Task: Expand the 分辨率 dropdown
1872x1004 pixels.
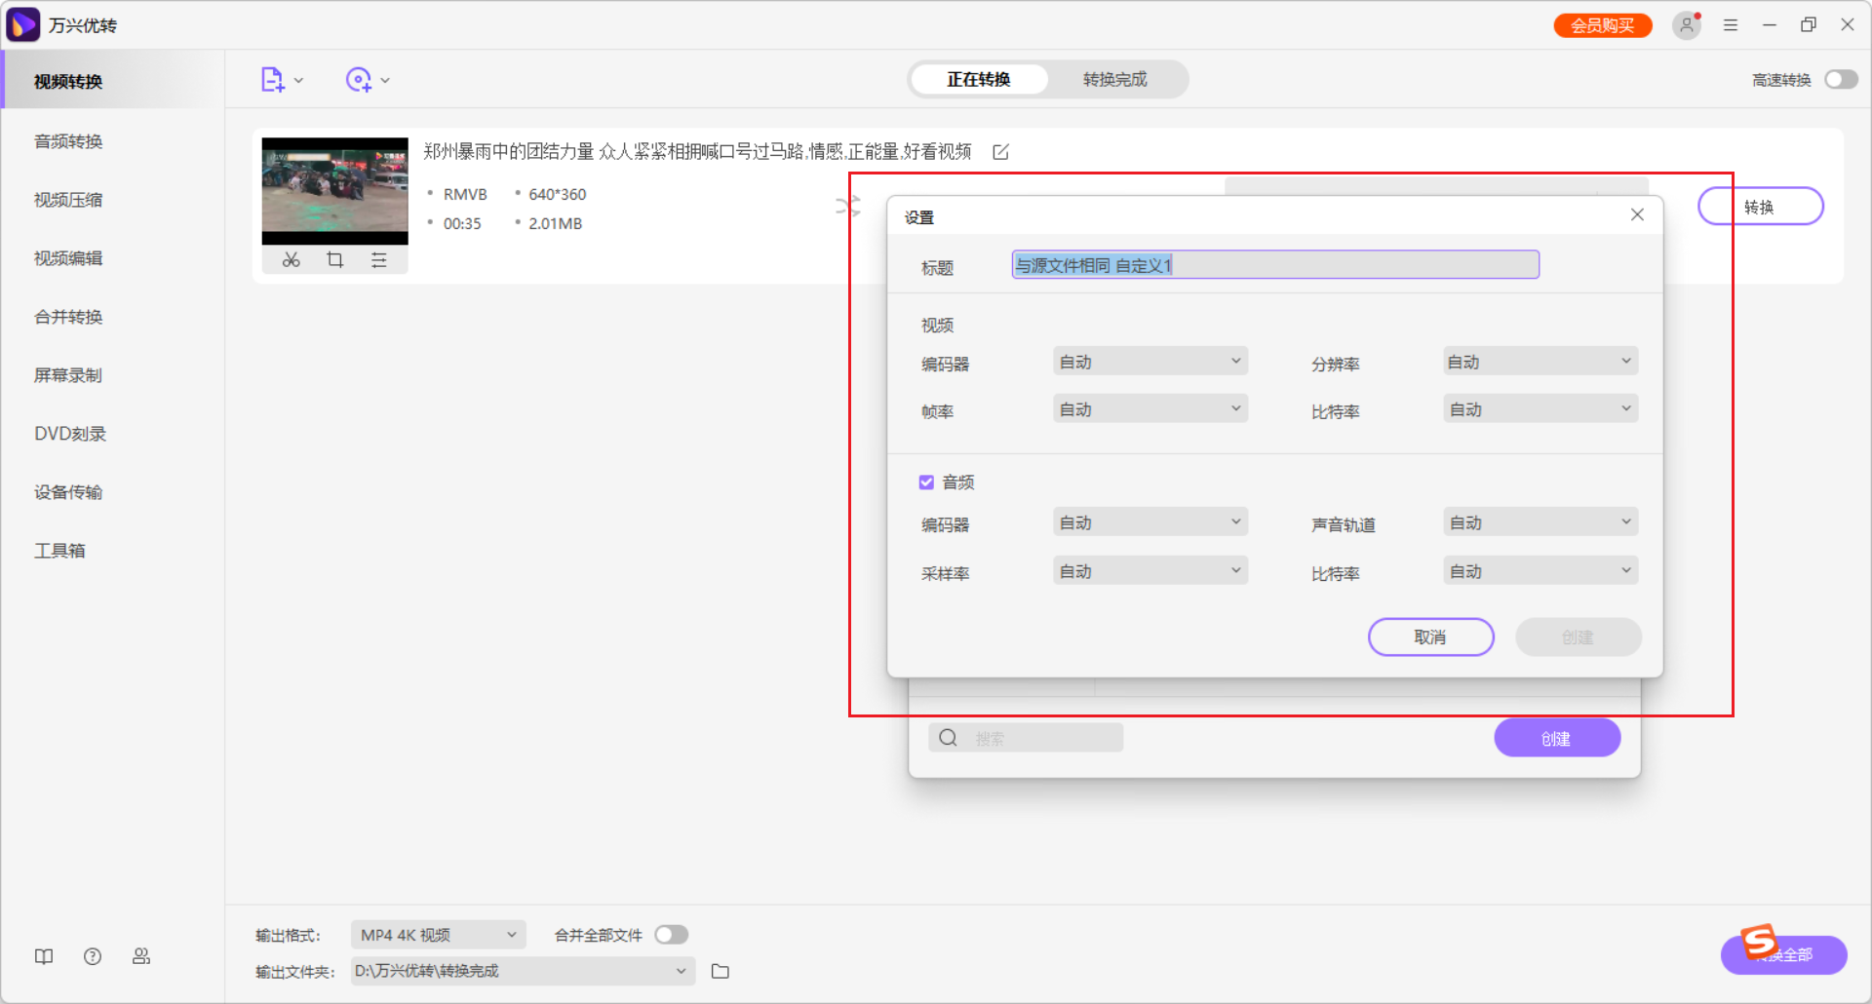Action: click(1539, 360)
